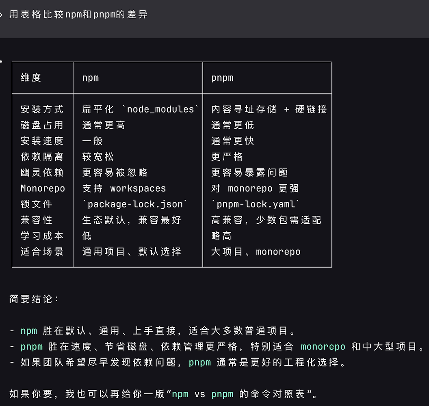Select row label "安装速度"
Screen dimensions: 429x406
pyautogui.click(x=42, y=141)
